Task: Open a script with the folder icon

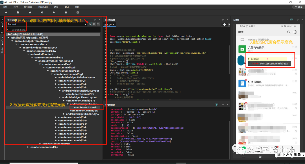Action: click(18, 12)
